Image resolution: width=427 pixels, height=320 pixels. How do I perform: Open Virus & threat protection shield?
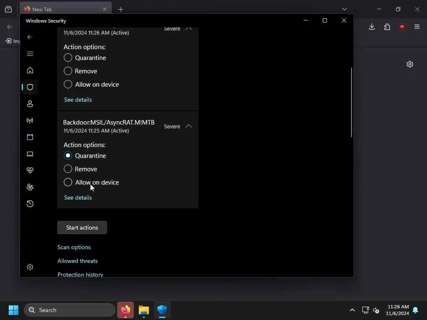coord(30,87)
